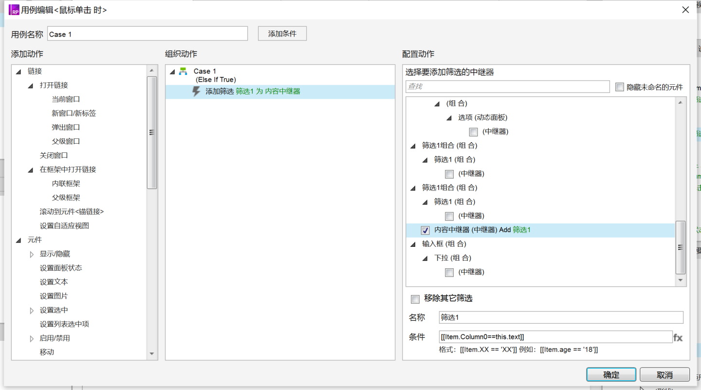701x390 pixels.
Task: Click the repeater list scroll-down arrow
Action: (x=681, y=280)
